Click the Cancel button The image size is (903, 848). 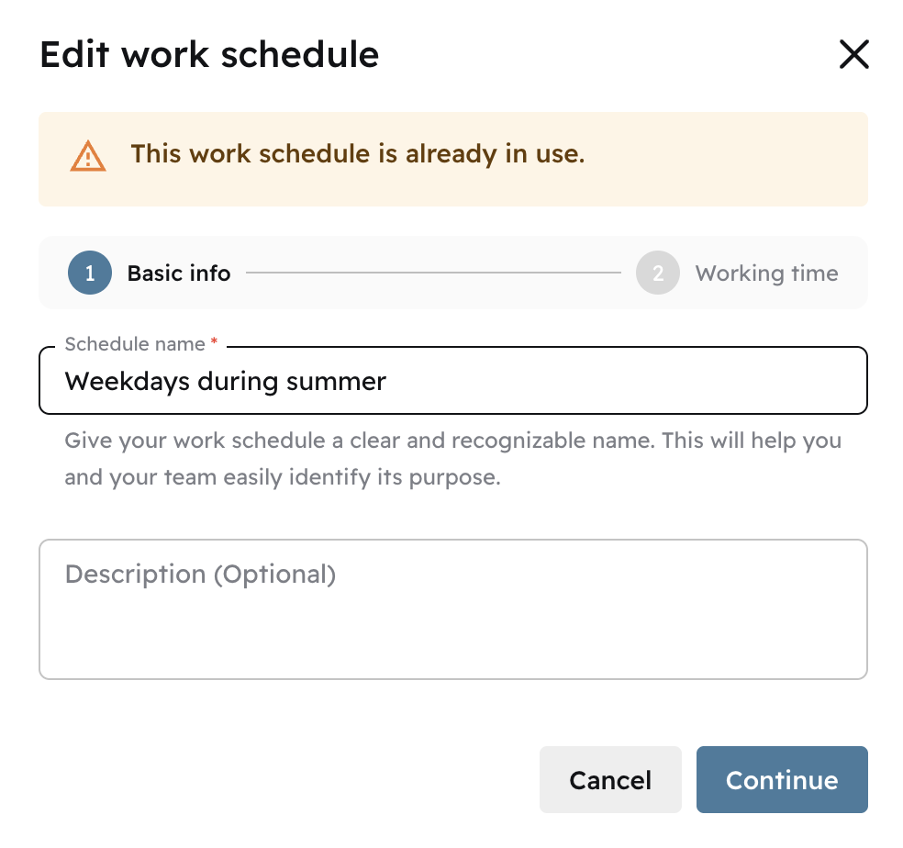pos(610,779)
